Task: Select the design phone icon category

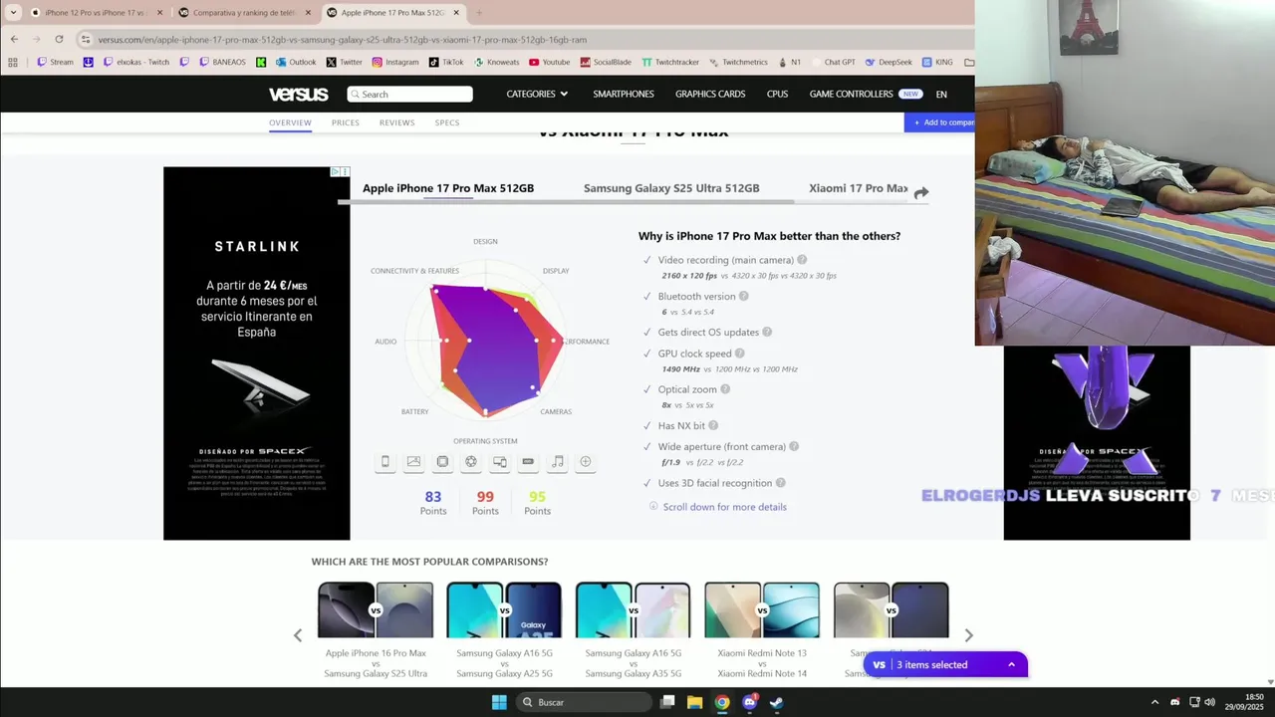Action: click(x=385, y=462)
